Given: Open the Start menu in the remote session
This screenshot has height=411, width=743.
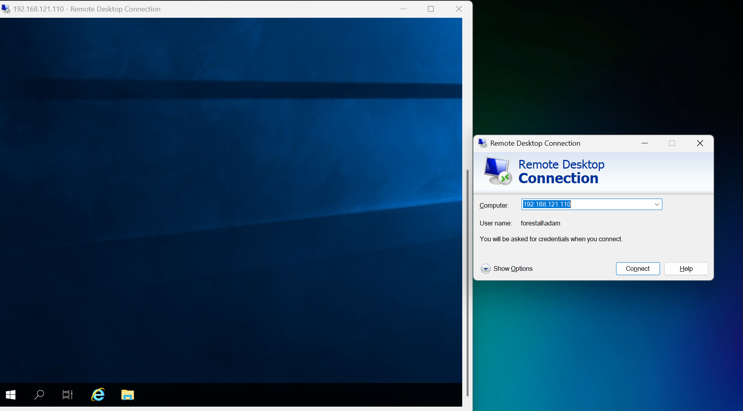Looking at the screenshot, I should [x=11, y=394].
